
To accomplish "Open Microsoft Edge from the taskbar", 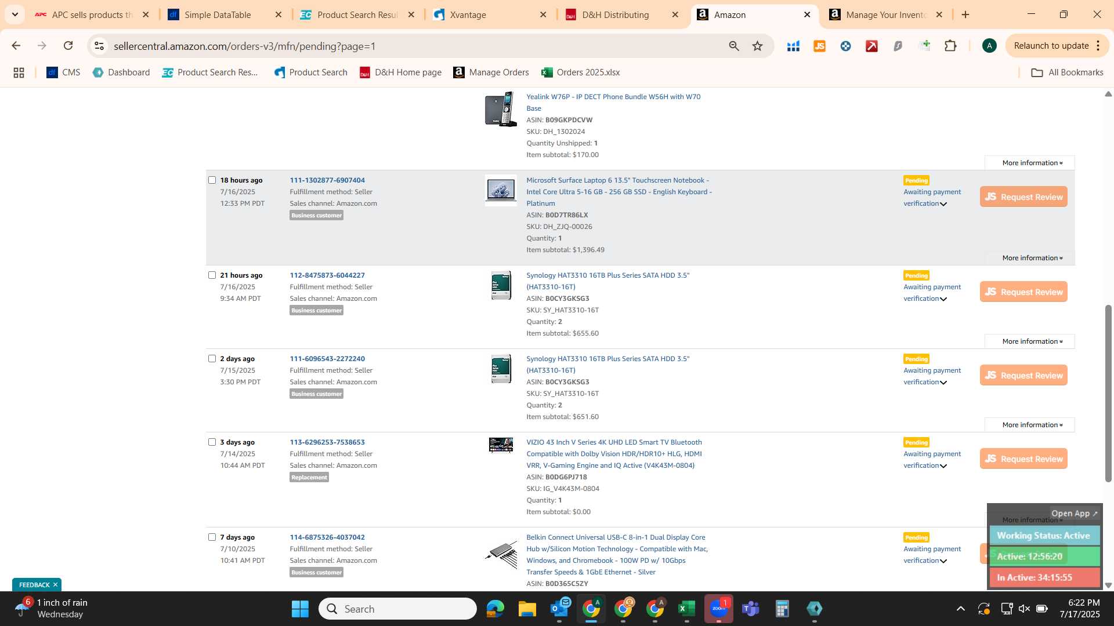I will click(495, 609).
